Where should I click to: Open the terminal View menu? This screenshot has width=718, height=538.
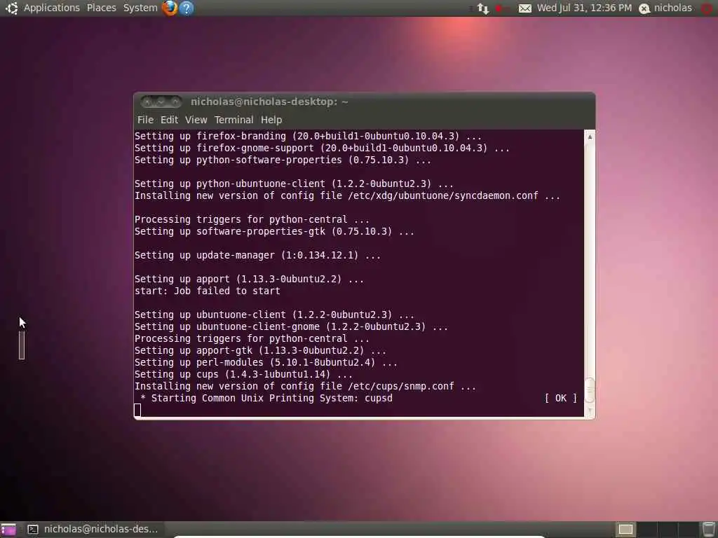[196, 120]
